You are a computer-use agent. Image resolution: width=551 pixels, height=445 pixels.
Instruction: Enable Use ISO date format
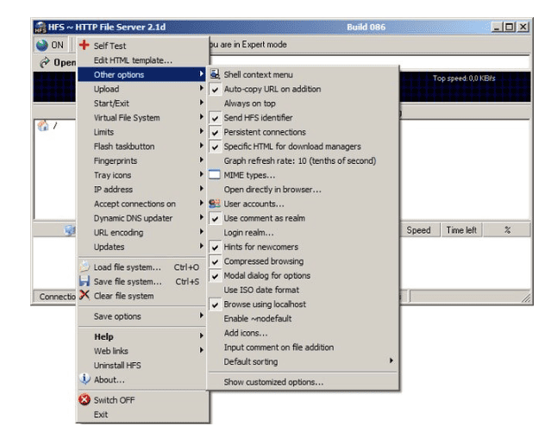pyautogui.click(x=304, y=290)
